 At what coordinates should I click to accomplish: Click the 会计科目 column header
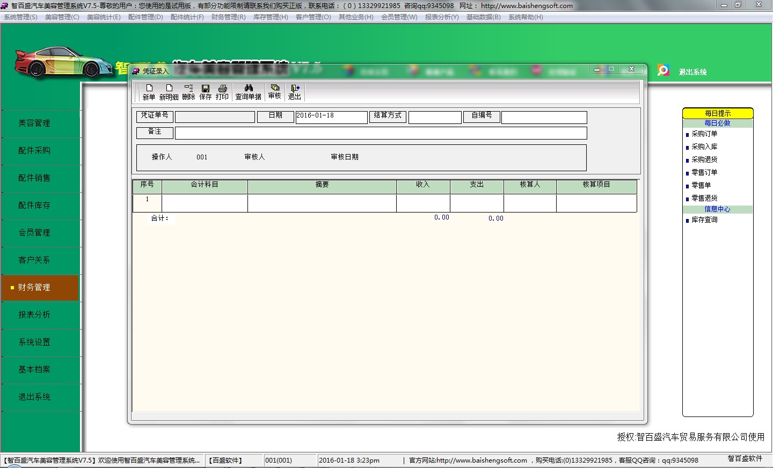[x=205, y=186]
